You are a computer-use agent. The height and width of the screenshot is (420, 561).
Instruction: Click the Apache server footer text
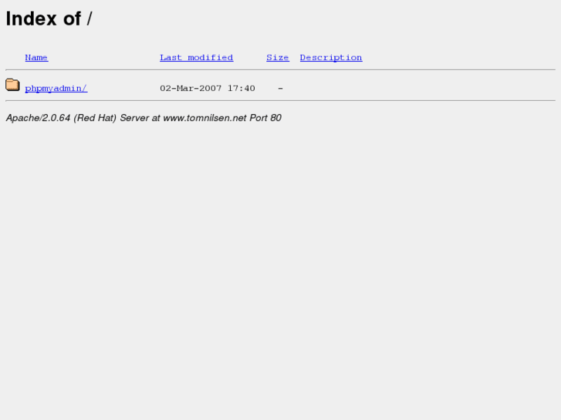[144, 118]
